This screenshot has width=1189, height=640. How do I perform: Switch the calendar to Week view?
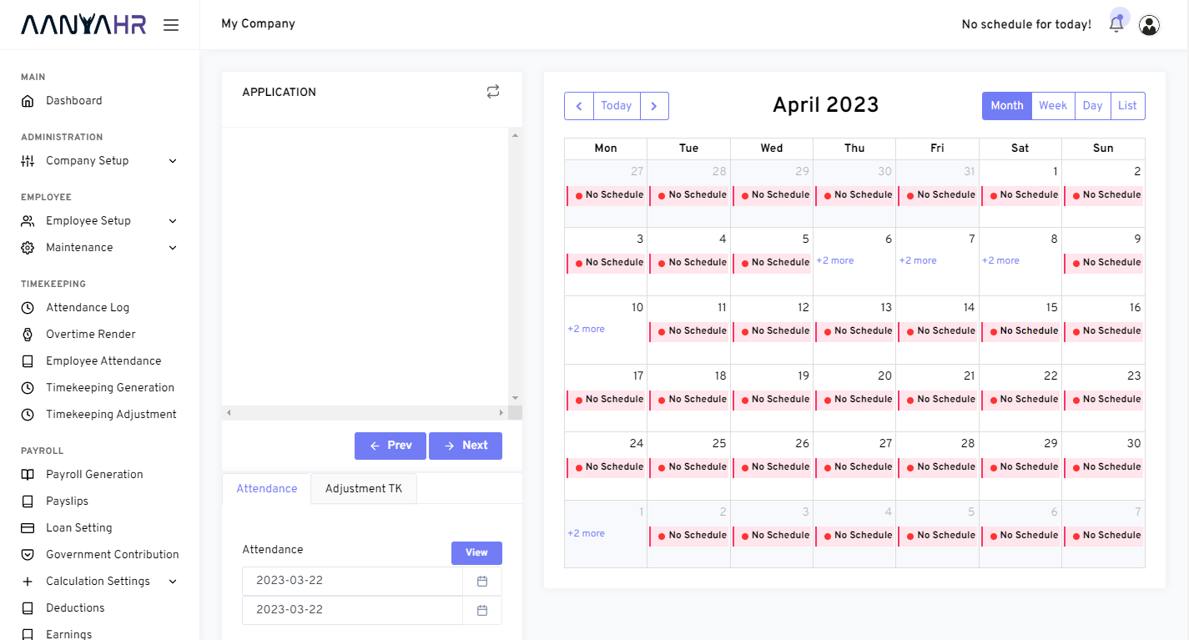1052,105
